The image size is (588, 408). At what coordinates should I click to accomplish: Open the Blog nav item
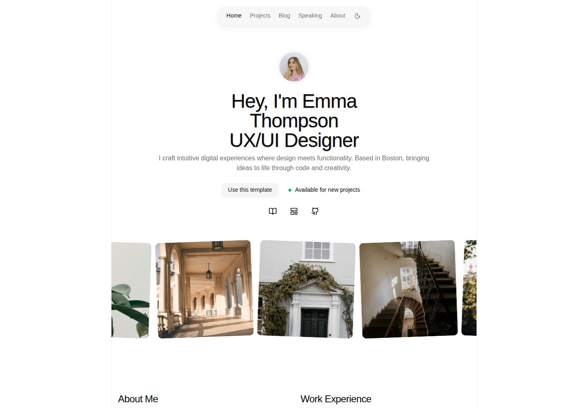coord(284,16)
